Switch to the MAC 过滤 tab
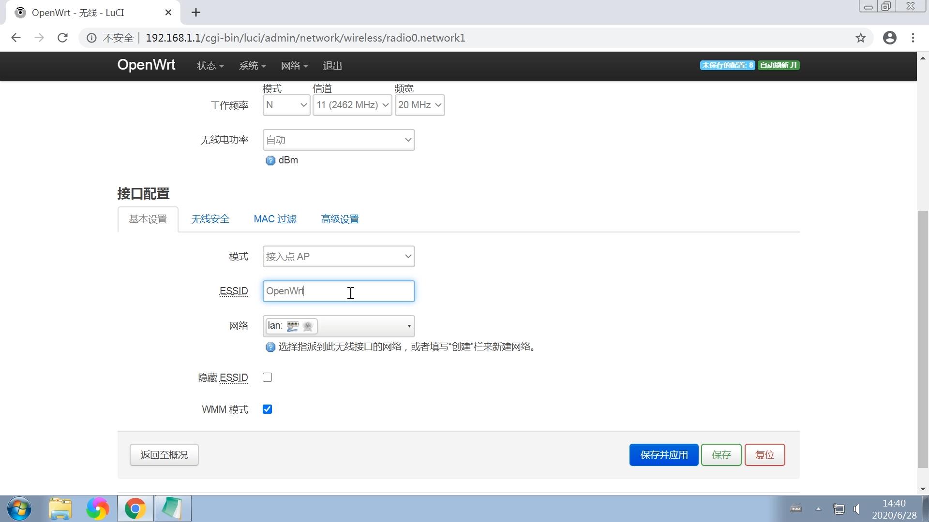Image resolution: width=929 pixels, height=522 pixels. pyautogui.click(x=275, y=219)
